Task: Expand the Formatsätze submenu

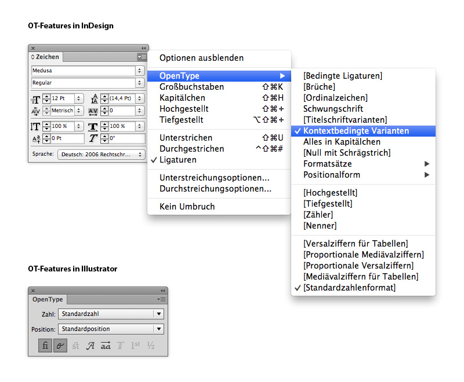Action: click(x=364, y=164)
